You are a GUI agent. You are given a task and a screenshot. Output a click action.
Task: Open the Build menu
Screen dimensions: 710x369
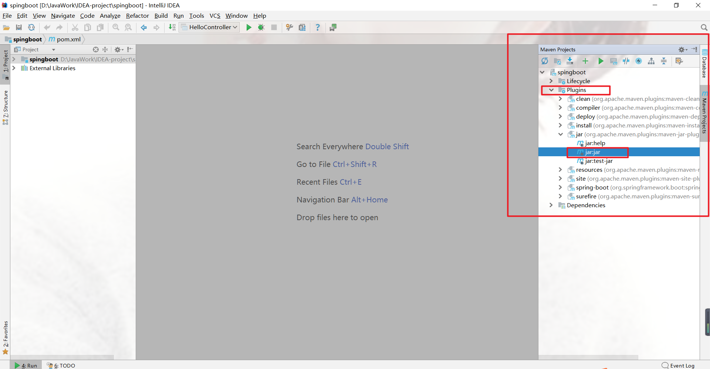point(161,16)
